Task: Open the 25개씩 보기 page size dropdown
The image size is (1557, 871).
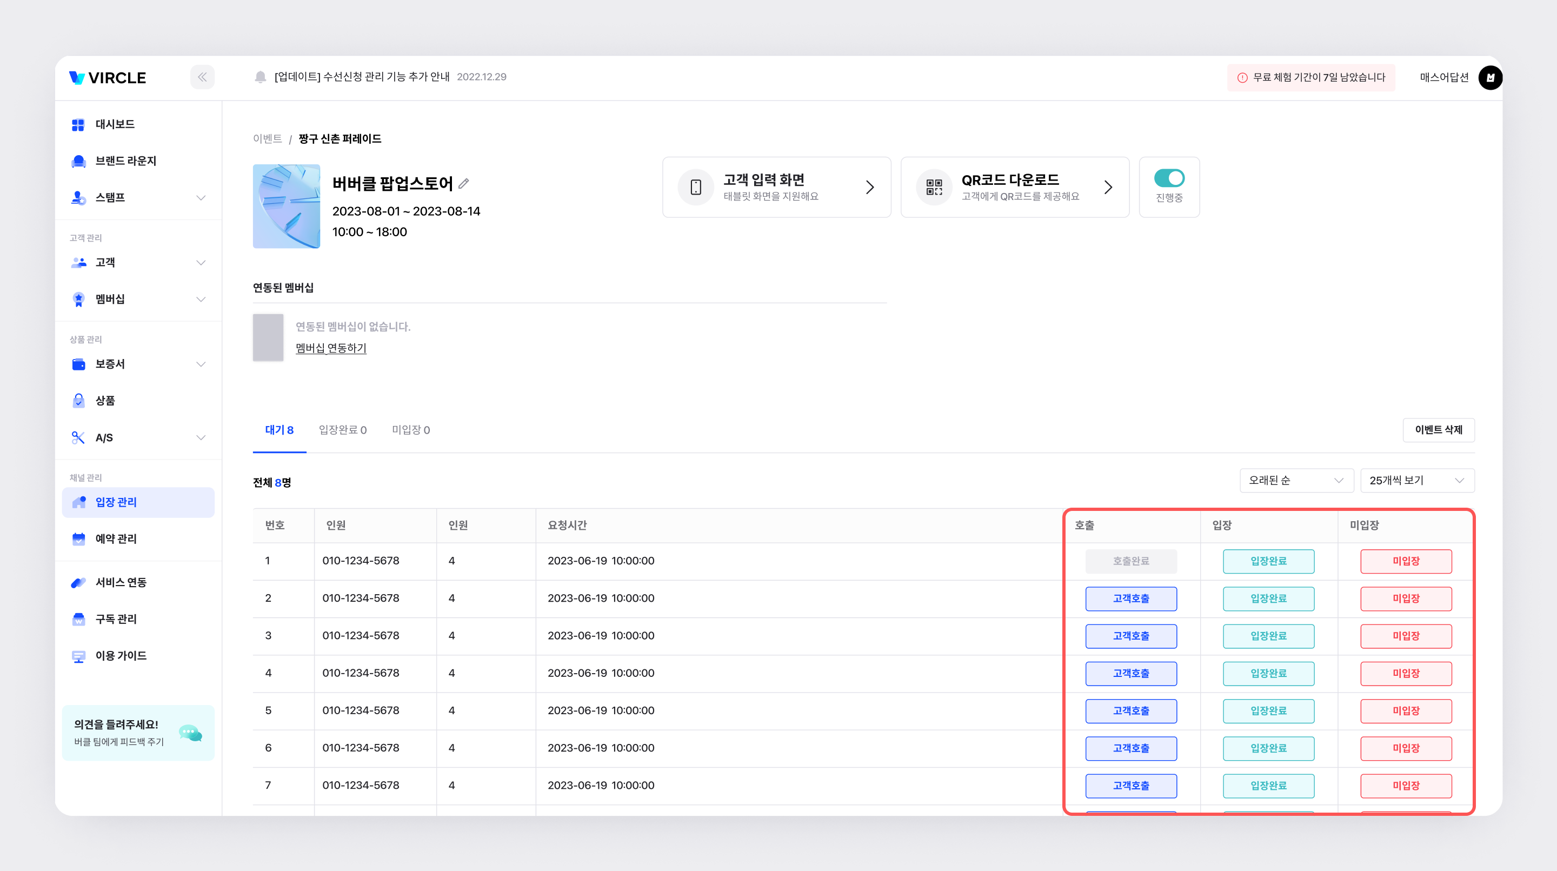Action: pos(1416,481)
